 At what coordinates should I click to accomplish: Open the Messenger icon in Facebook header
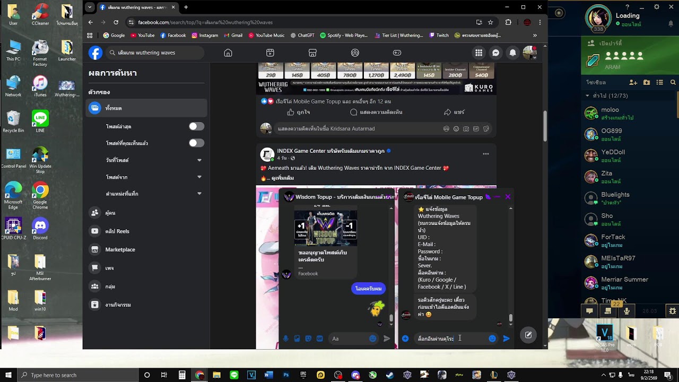coord(495,53)
